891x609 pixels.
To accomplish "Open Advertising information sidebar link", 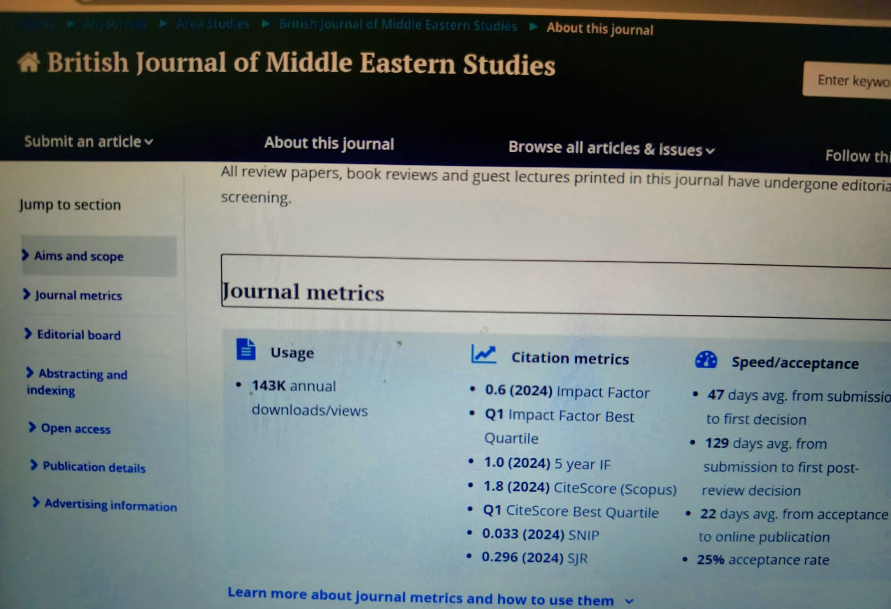I will [111, 505].
